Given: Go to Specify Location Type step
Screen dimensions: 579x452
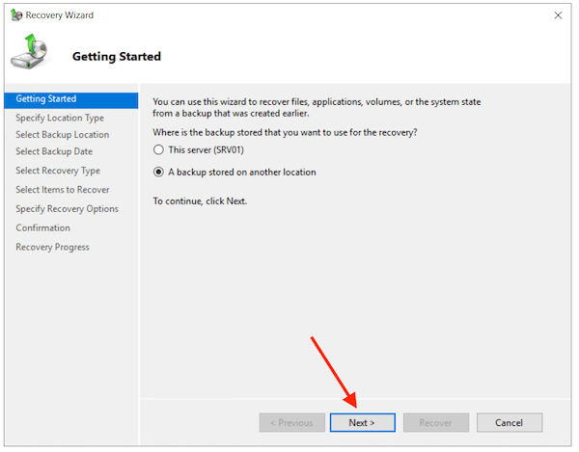Looking at the screenshot, I should click(x=60, y=118).
